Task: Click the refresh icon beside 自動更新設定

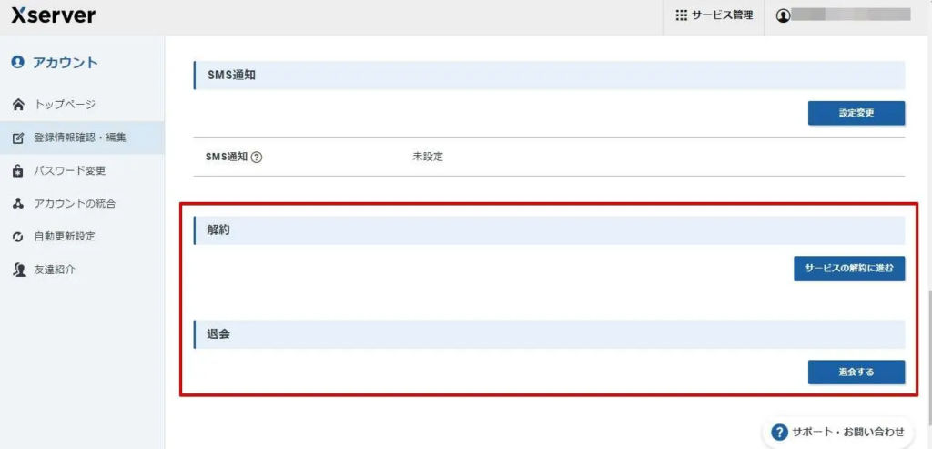Action: [18, 237]
